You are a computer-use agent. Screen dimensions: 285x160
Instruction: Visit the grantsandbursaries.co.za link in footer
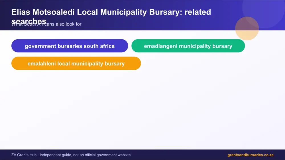point(251,155)
